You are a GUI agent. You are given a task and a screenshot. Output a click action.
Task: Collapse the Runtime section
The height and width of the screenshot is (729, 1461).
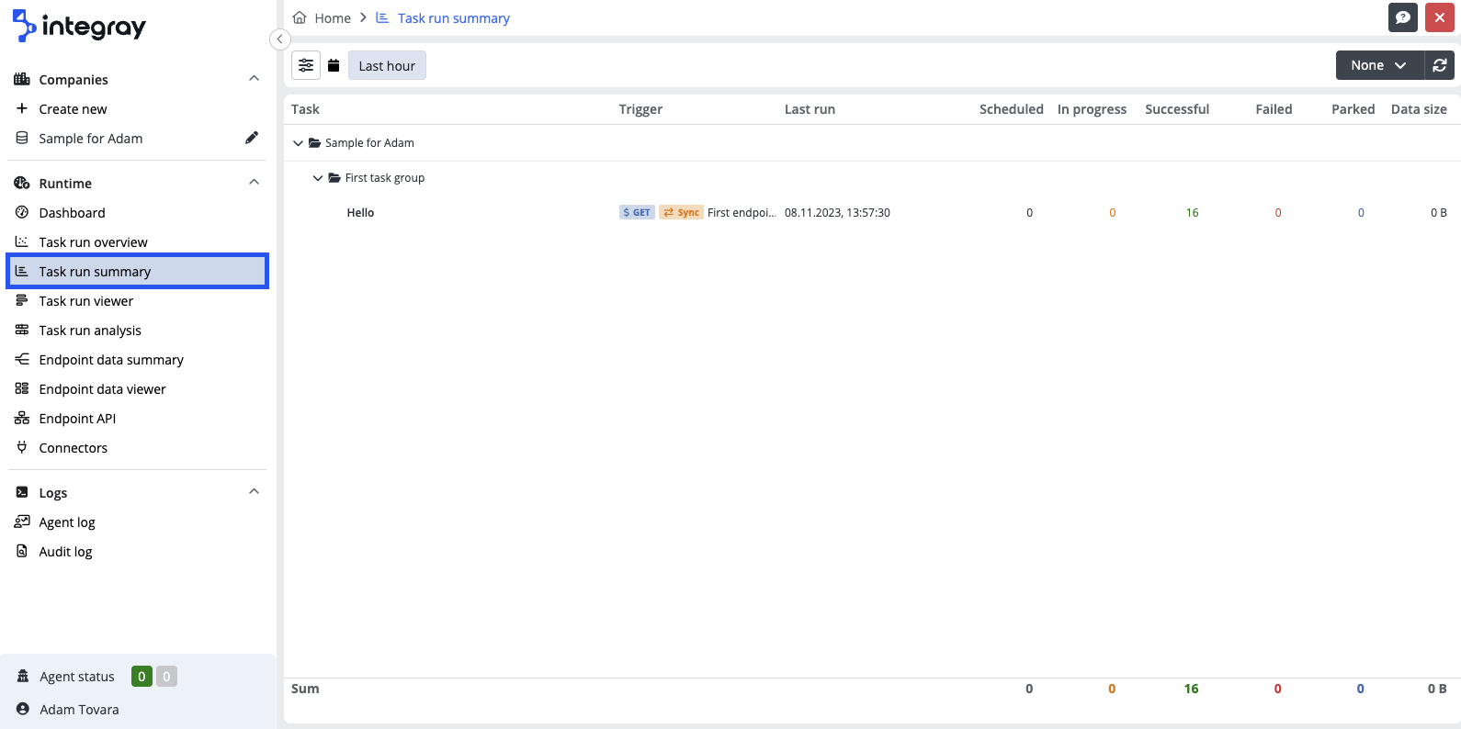254,183
